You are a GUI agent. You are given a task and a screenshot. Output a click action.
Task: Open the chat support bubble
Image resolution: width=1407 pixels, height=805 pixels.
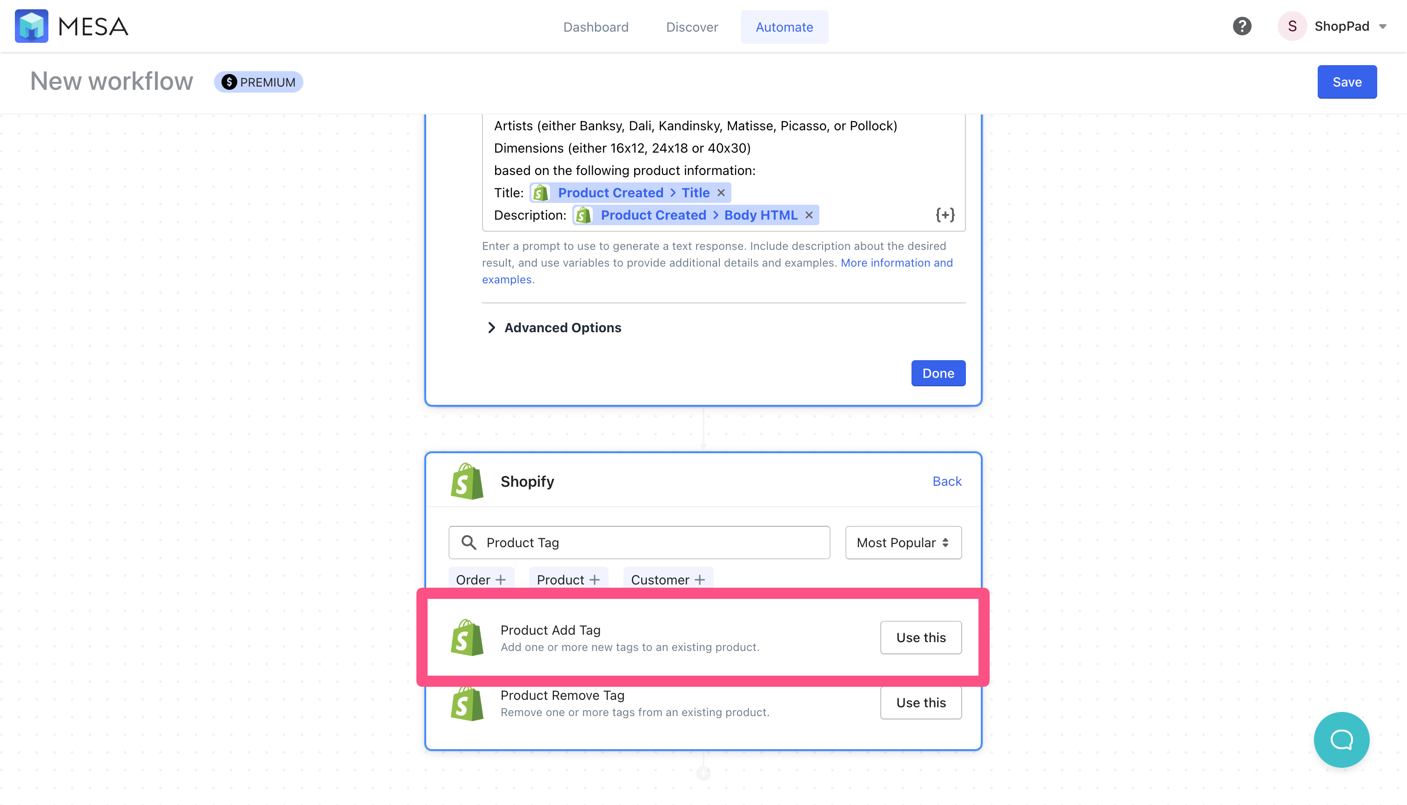coord(1341,739)
